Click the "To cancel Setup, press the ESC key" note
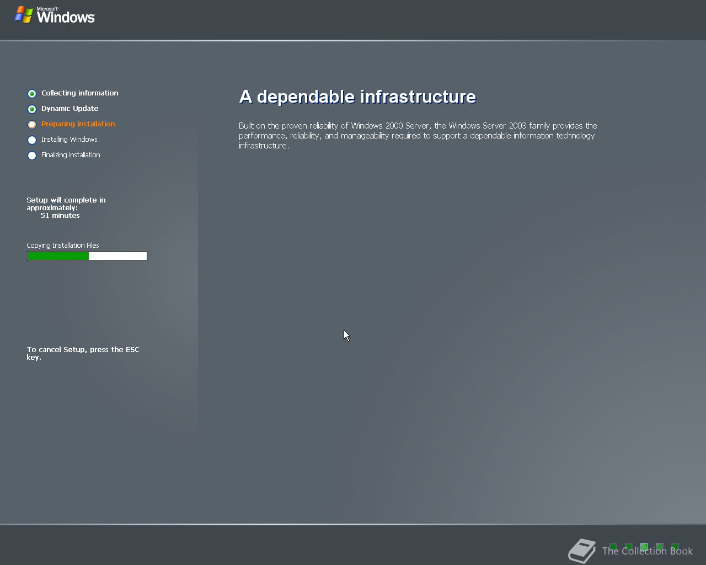Screen dimensions: 706x565 pos(83,354)
